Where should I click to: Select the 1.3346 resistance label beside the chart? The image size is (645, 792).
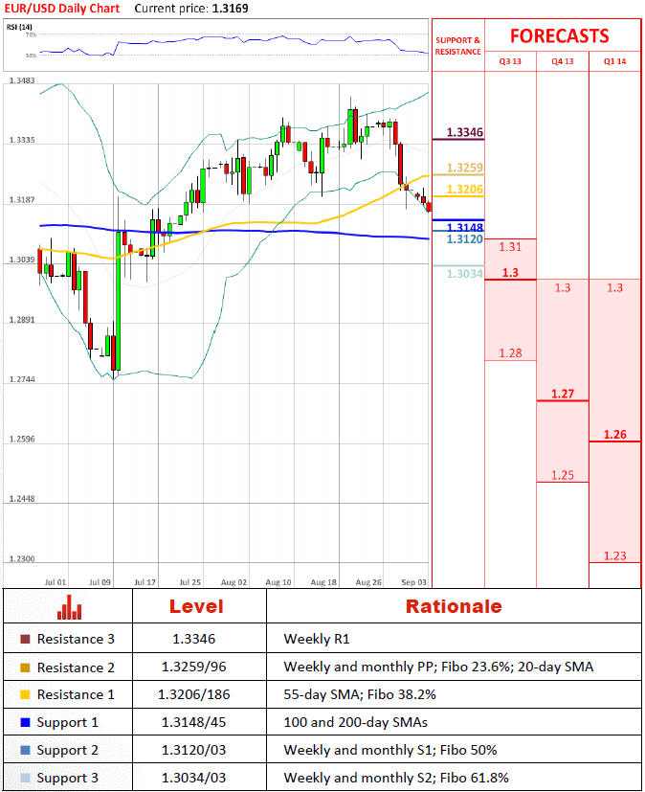click(x=464, y=132)
